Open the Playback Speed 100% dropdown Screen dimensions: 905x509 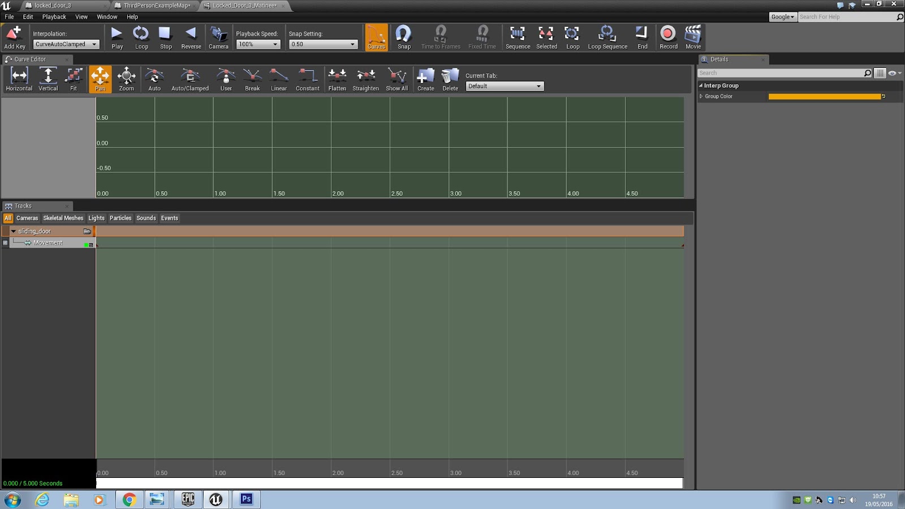[258, 44]
